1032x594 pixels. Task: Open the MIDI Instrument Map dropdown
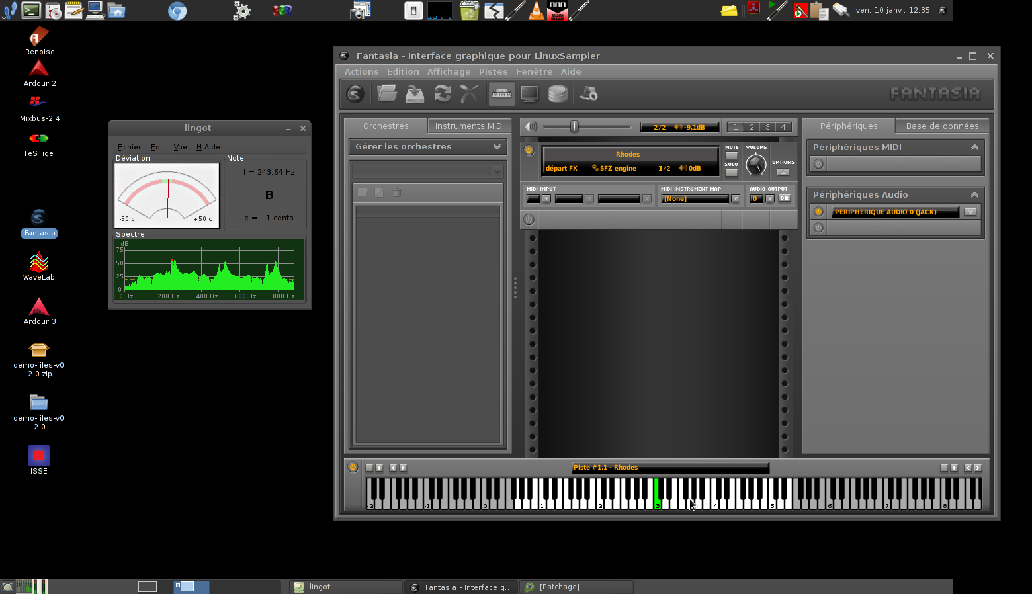click(735, 199)
